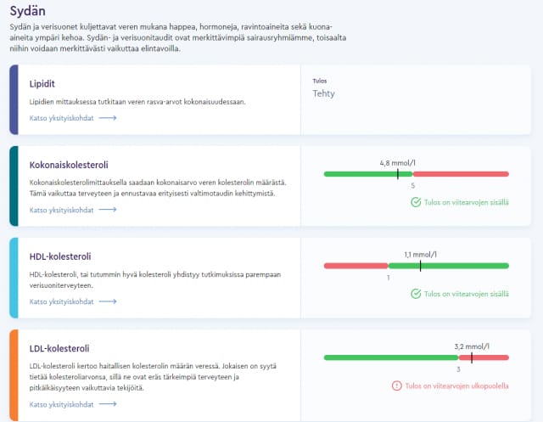Click the arrow icon in LDL-kolesteroli card
Screen dimensions: 543x422
click(108, 405)
